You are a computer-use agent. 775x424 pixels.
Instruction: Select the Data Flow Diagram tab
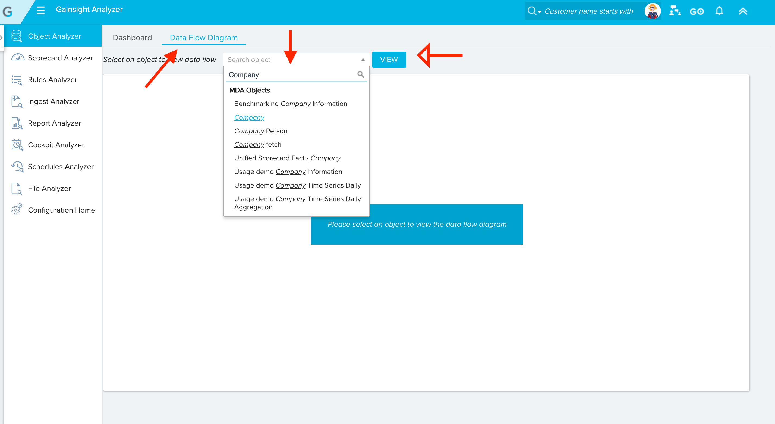[x=204, y=38]
